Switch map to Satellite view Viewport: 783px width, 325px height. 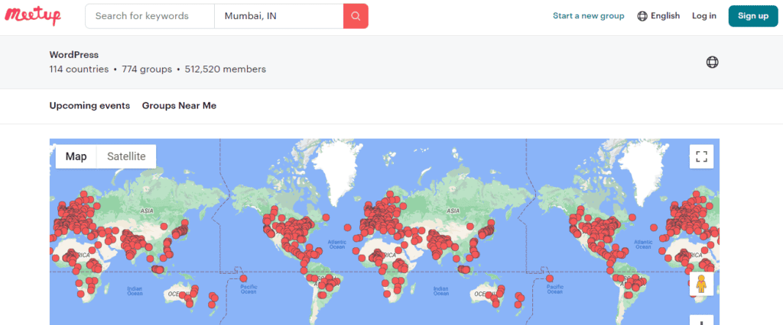(126, 156)
